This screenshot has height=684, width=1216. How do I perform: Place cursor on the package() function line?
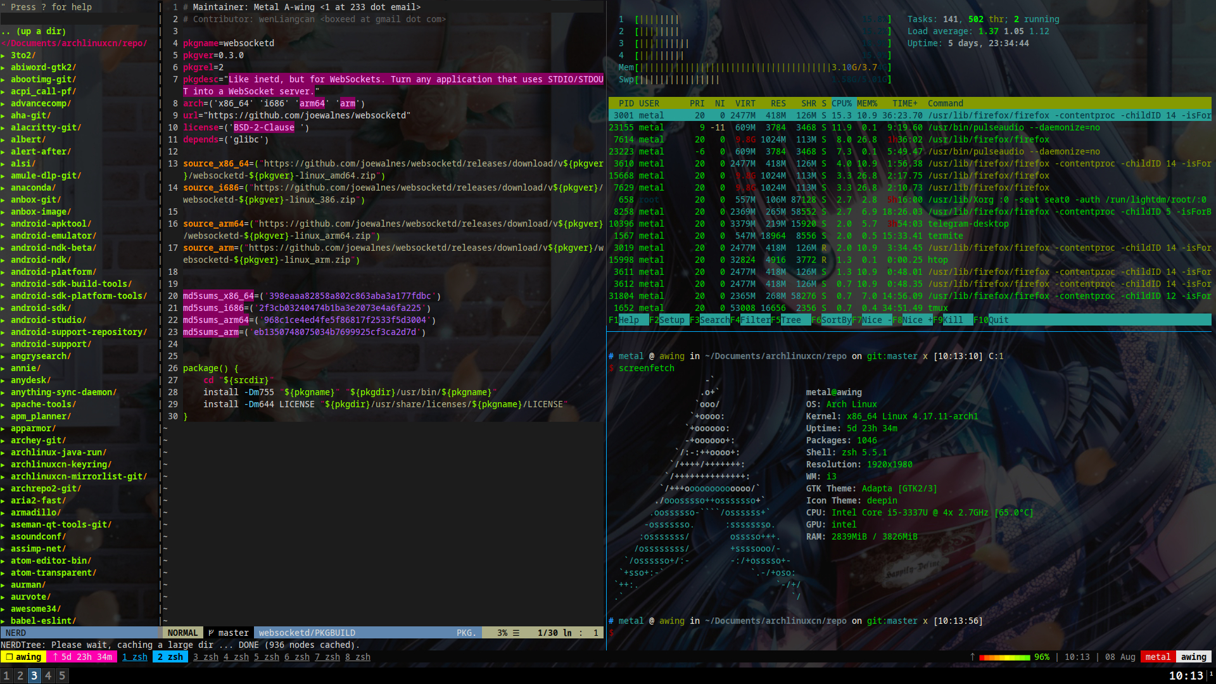(211, 369)
